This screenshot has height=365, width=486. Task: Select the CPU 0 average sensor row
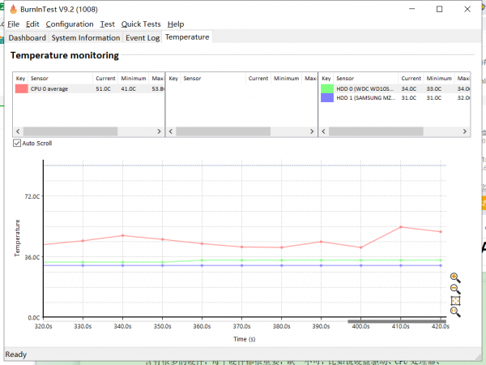coord(89,88)
